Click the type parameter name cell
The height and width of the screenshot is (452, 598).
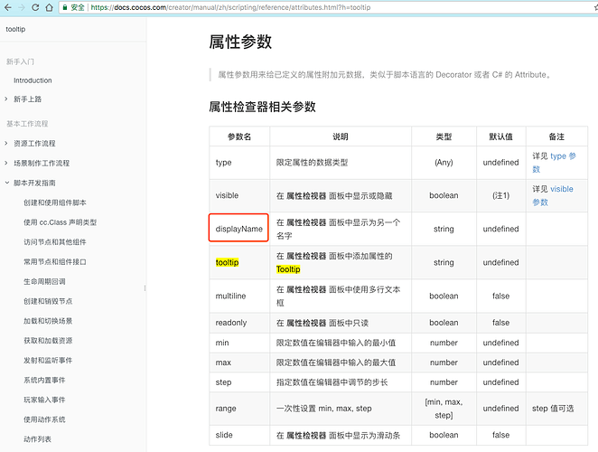click(x=239, y=162)
